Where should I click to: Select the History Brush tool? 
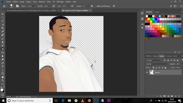(3, 45)
